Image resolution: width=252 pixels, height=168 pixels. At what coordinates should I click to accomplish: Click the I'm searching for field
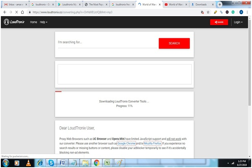point(107,42)
